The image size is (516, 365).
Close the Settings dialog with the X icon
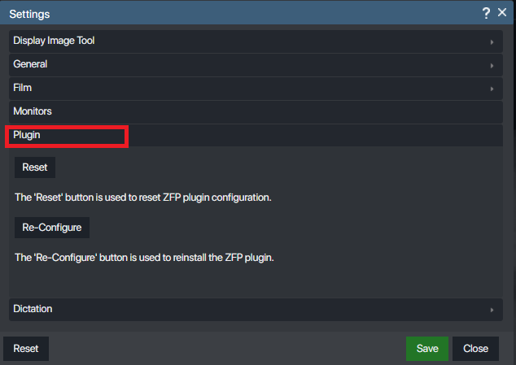(x=502, y=13)
